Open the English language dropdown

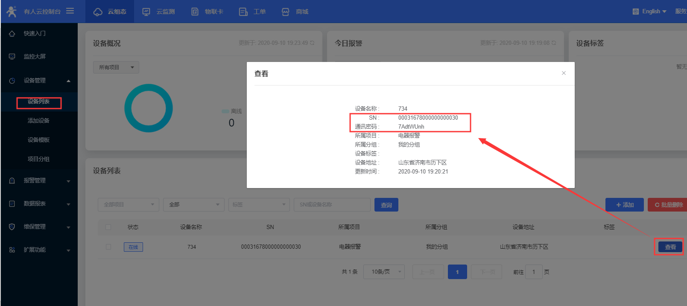coord(650,12)
